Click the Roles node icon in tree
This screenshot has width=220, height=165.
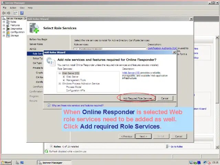point(8,22)
